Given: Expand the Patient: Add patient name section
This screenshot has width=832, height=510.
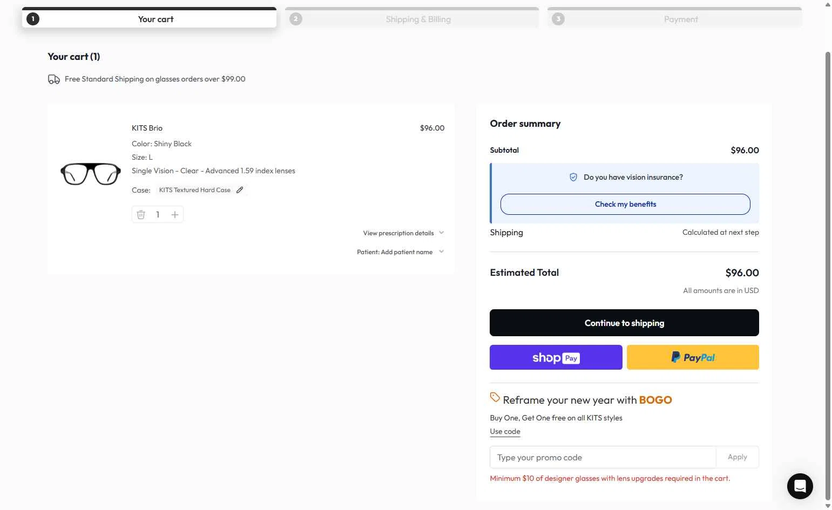Looking at the screenshot, I should tap(400, 252).
